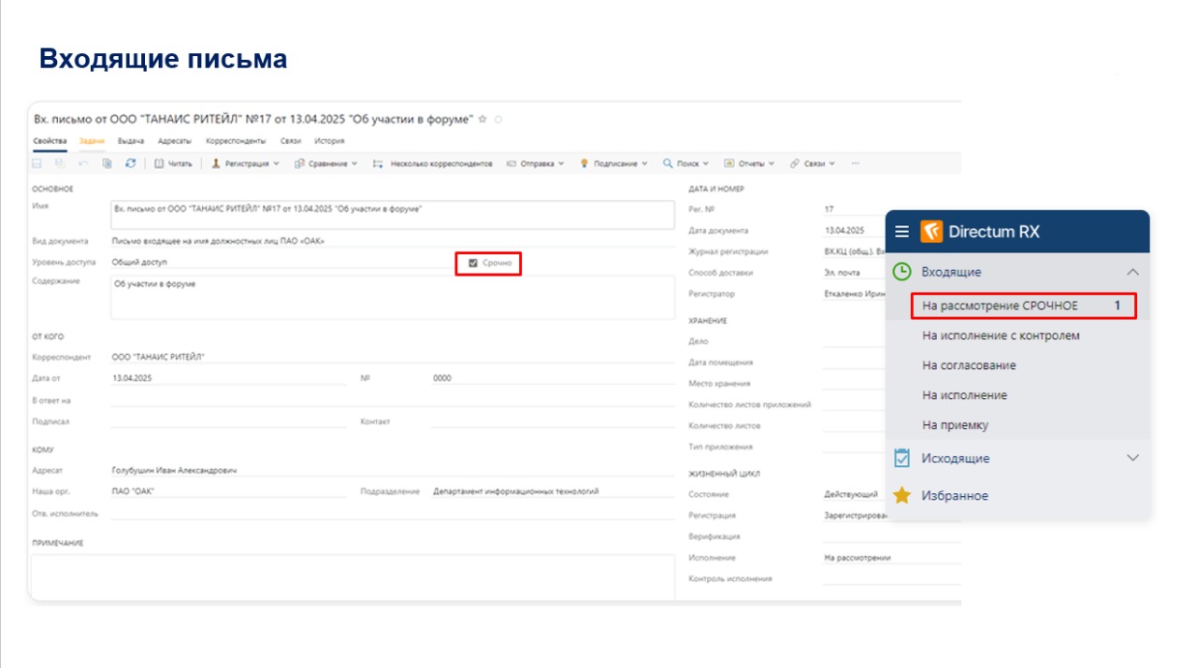The image size is (1197, 668).
Task: Switch to the Адресаты tab
Action: coord(175,141)
